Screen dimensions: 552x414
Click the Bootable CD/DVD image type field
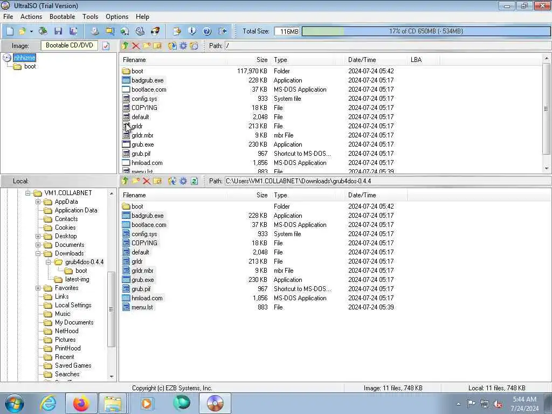pos(70,45)
